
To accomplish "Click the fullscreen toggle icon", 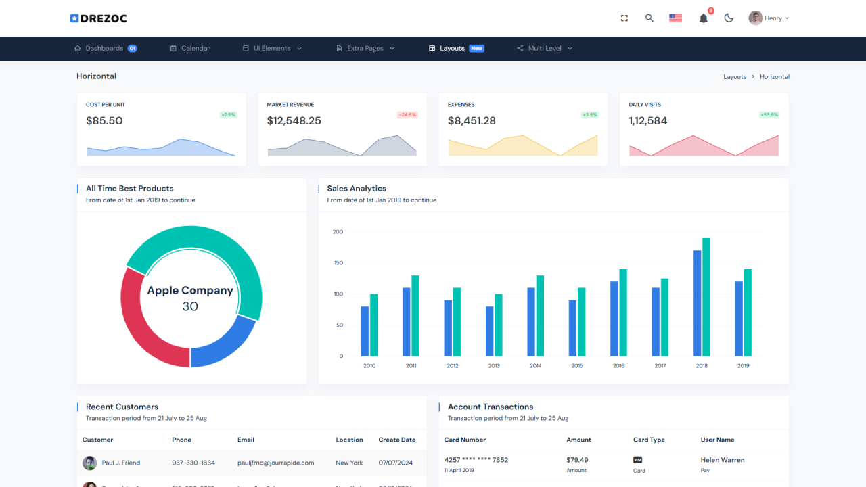I will click(x=624, y=18).
